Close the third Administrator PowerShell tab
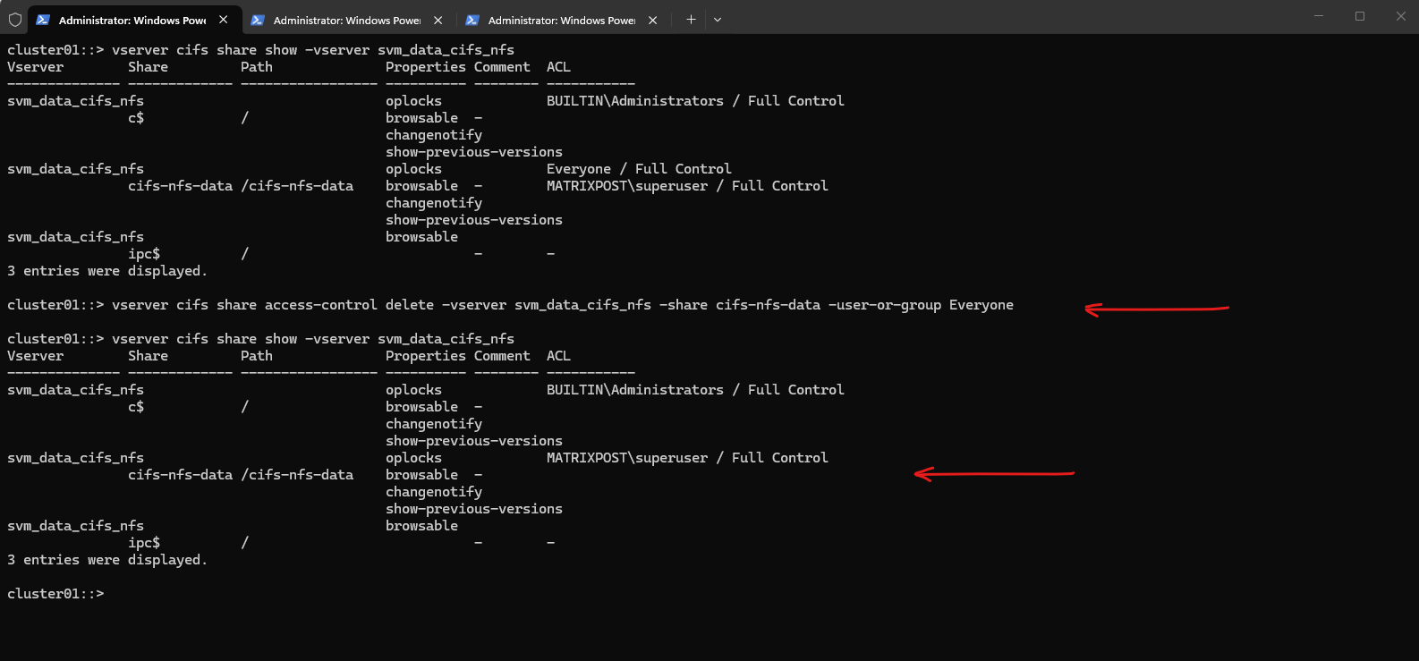 pyautogui.click(x=652, y=20)
